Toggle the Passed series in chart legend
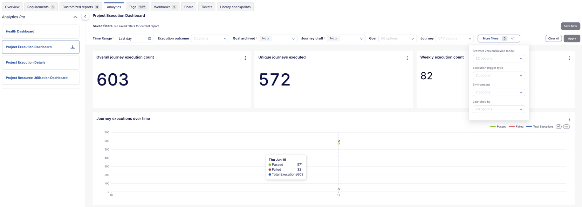This screenshot has height=207, width=582. pyautogui.click(x=501, y=127)
